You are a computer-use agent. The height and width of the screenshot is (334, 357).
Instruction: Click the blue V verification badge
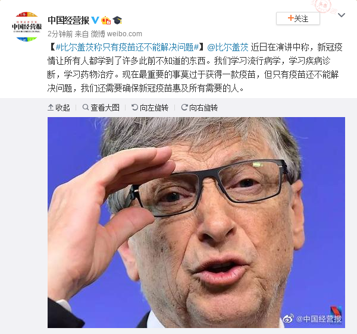coord(95,20)
